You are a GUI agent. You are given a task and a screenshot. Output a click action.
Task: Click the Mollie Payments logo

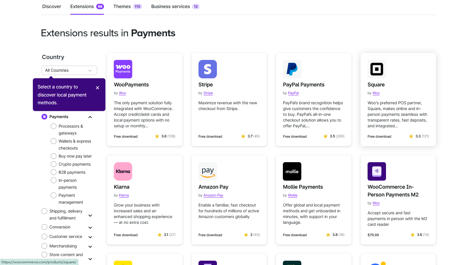pyautogui.click(x=292, y=171)
